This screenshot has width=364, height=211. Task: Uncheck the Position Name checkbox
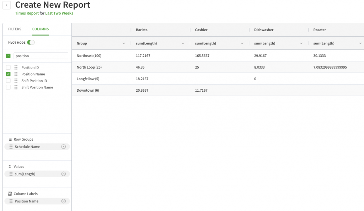tap(8, 74)
